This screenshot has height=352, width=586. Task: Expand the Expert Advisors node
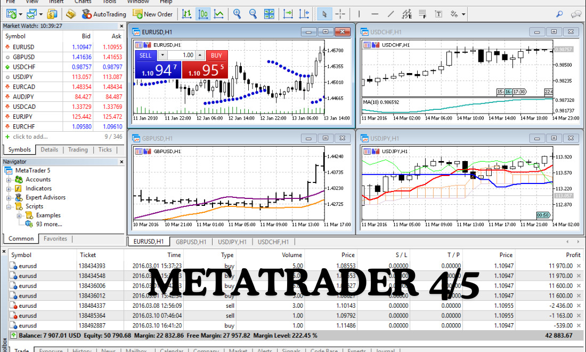point(9,198)
